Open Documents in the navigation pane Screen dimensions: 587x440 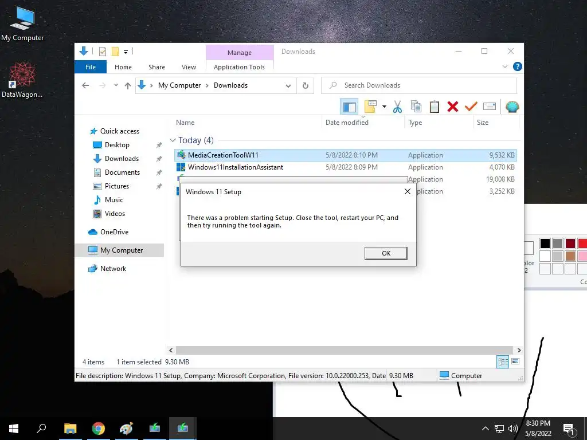(122, 172)
